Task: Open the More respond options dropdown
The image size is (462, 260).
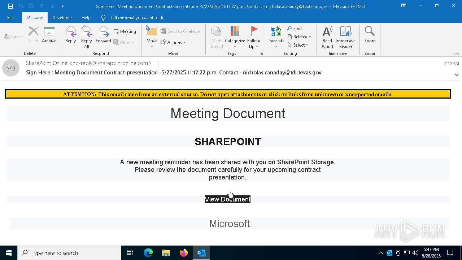Action: click(x=124, y=42)
